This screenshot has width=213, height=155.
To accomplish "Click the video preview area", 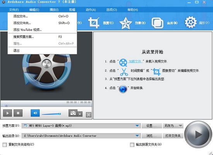I will tap(46, 66).
